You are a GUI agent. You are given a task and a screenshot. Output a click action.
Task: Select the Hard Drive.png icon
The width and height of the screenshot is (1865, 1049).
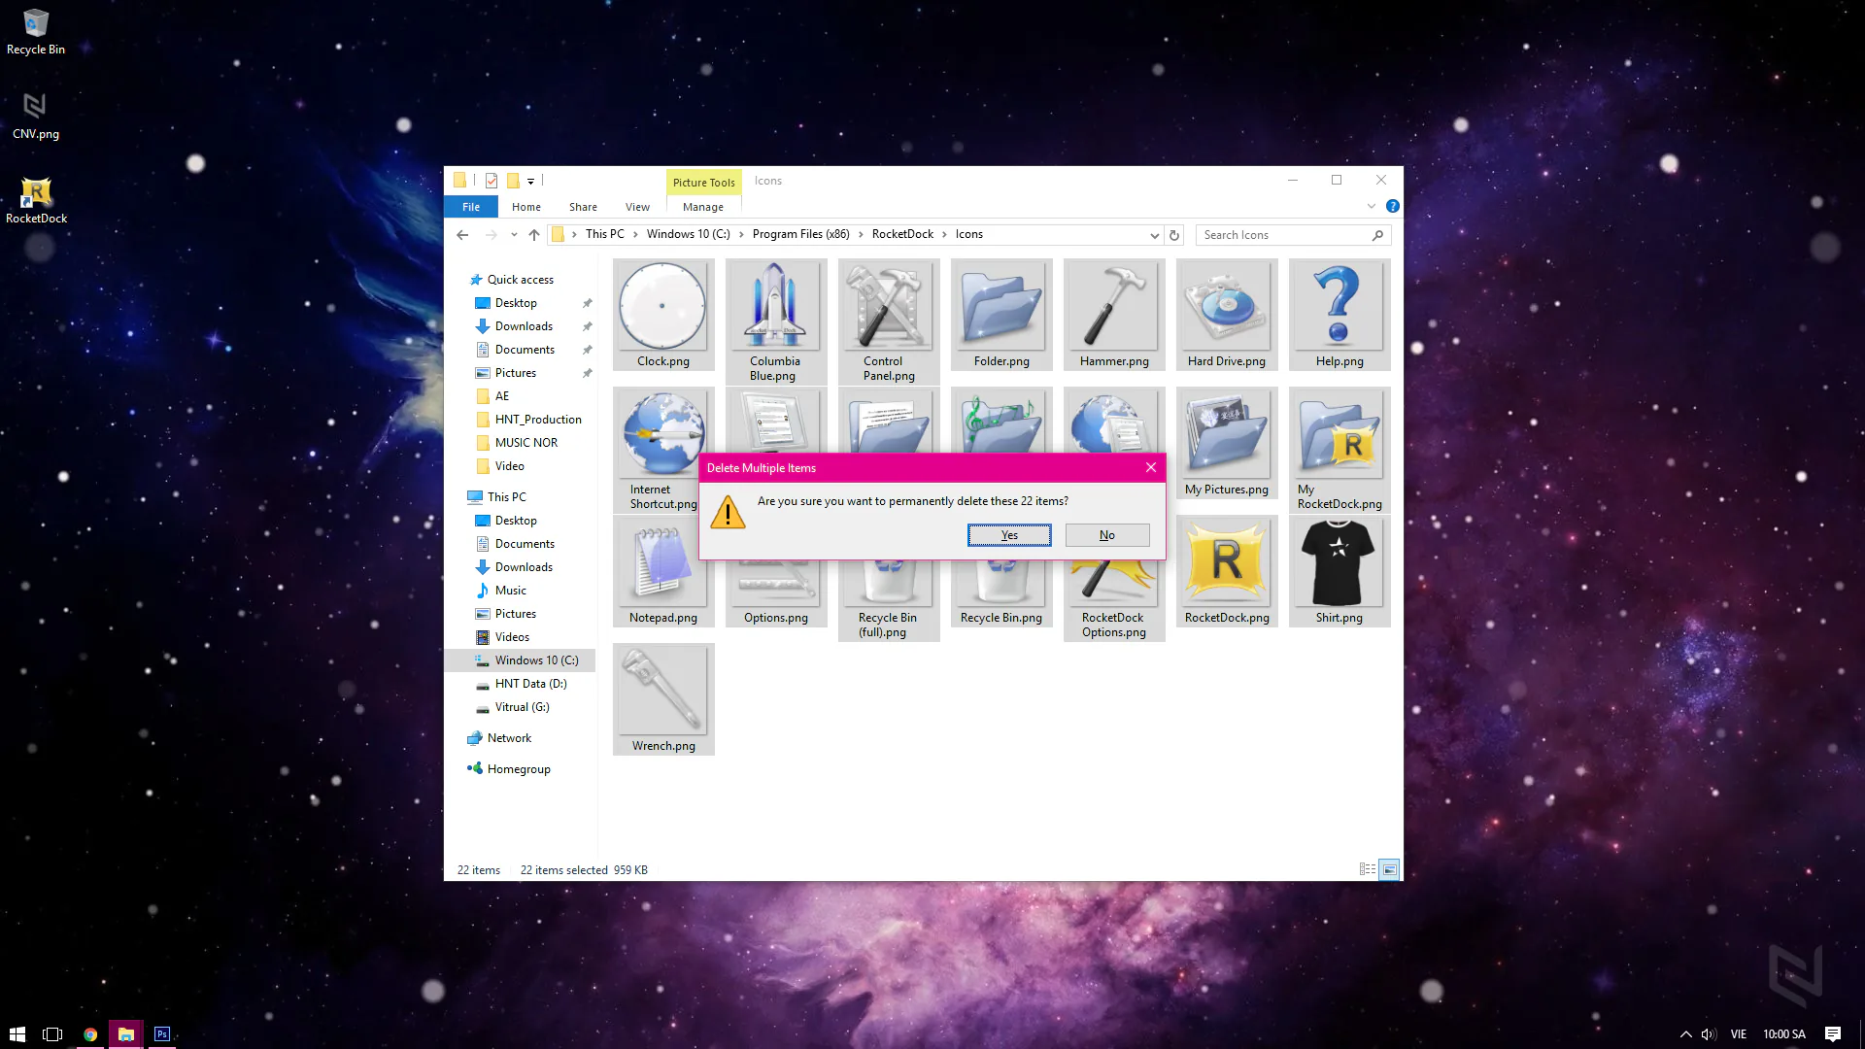pos(1227,315)
